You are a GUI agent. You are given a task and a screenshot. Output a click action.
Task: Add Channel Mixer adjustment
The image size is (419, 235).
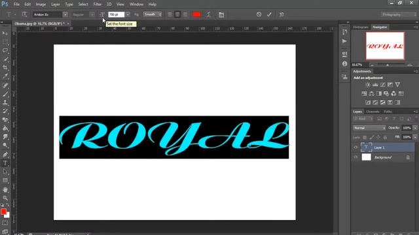coord(393,93)
